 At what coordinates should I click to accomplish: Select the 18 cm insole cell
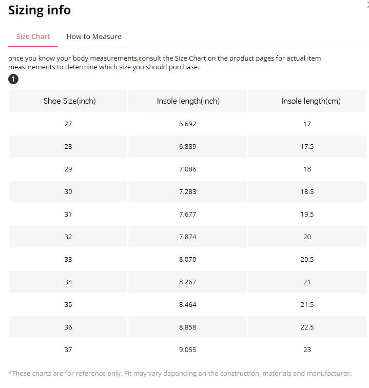tap(307, 169)
